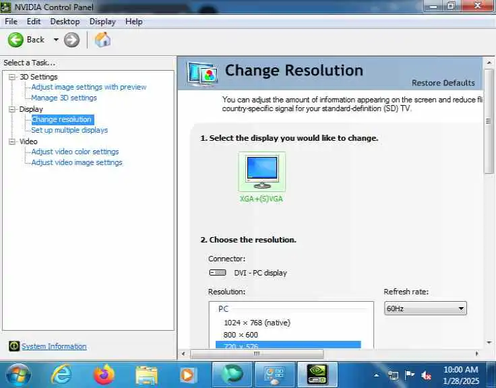The height and width of the screenshot is (388, 496).
Task: Click the System Information link
Action: [x=54, y=346]
